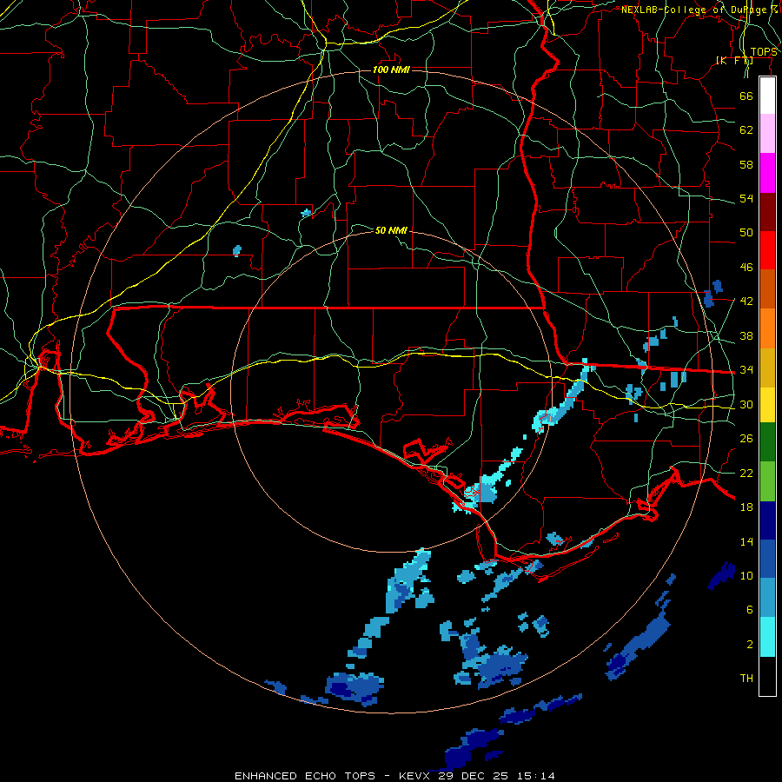Click the dark red (maroon) legend swatch
782x782 pixels.
point(767,212)
